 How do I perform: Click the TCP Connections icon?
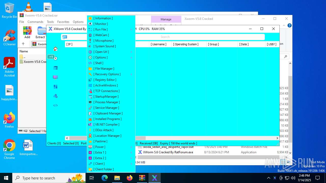[x=90, y=91]
